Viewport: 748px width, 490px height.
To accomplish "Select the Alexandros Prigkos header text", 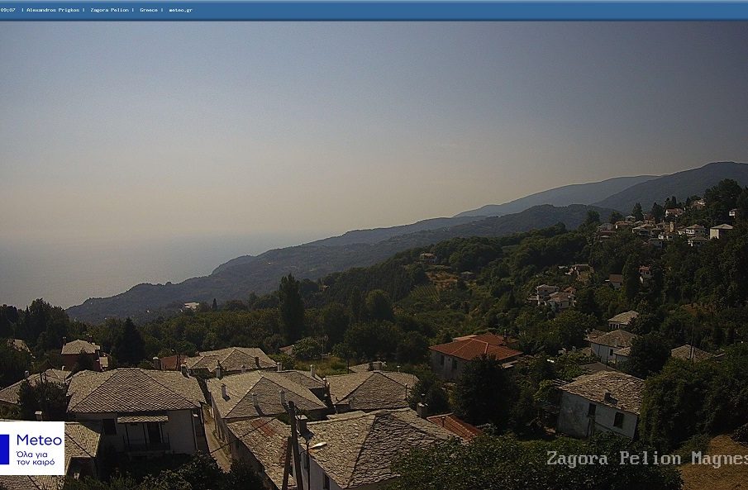I will [x=54, y=10].
